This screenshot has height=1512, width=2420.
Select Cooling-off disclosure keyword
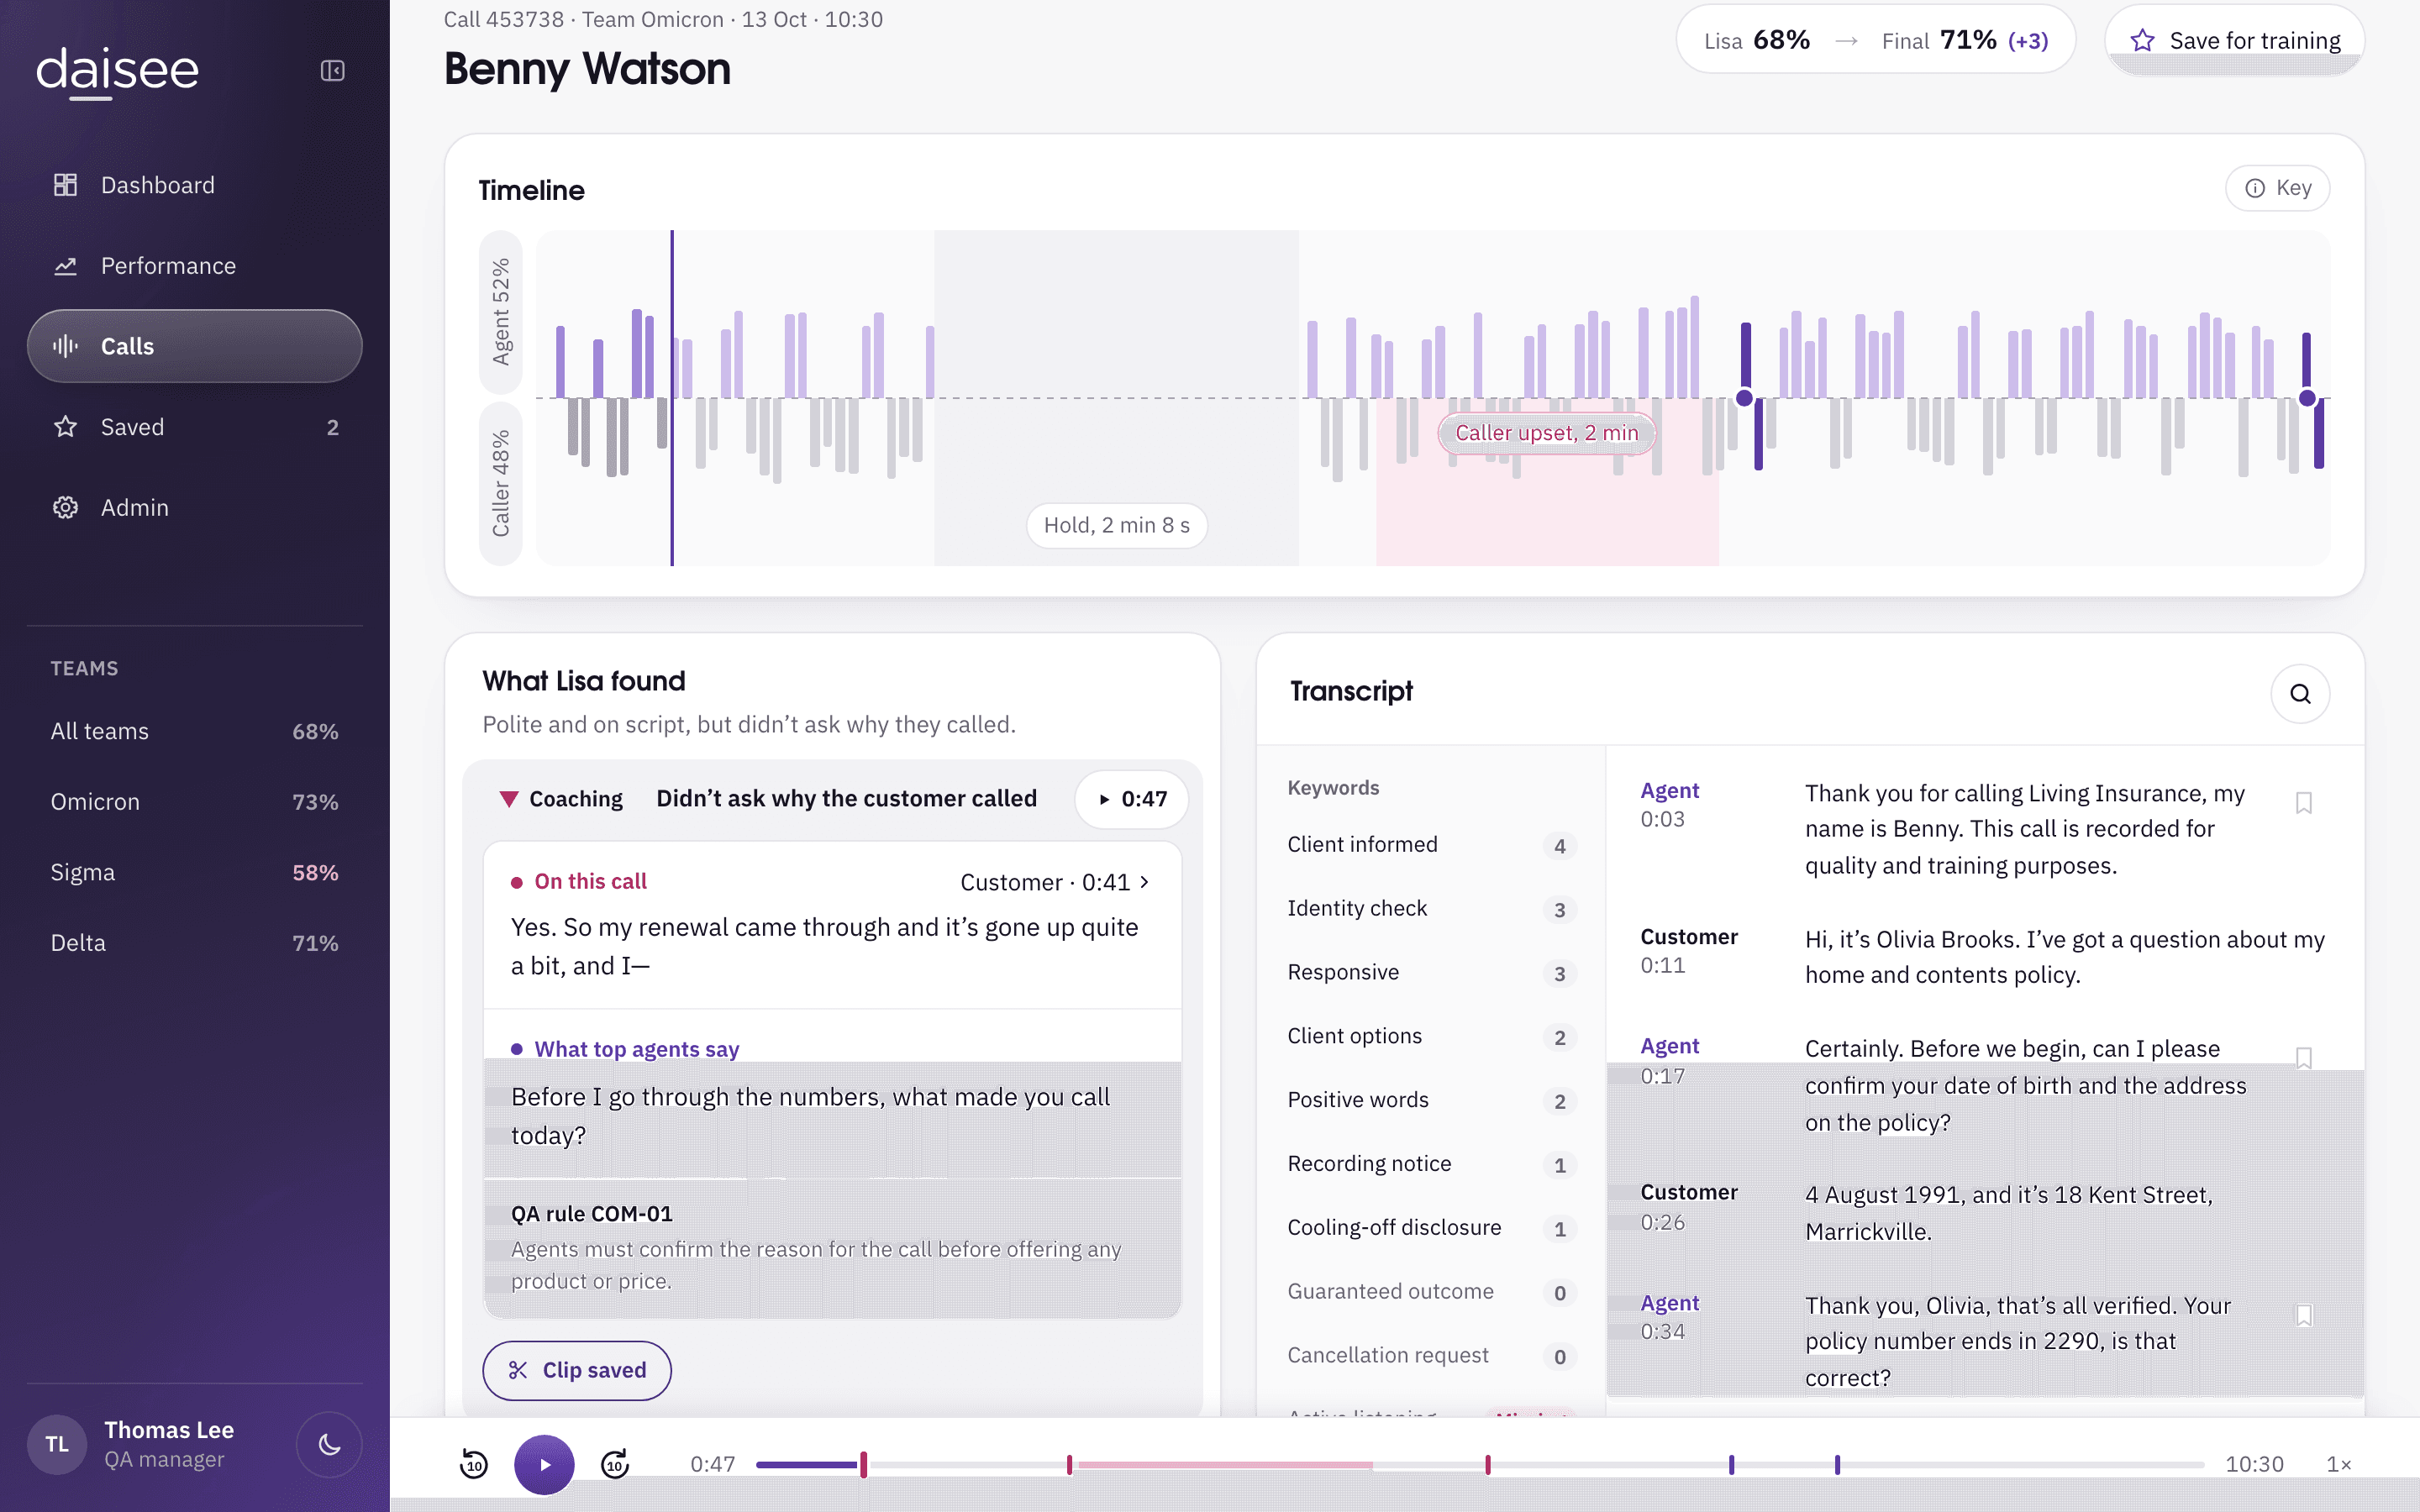[x=1431, y=1228]
